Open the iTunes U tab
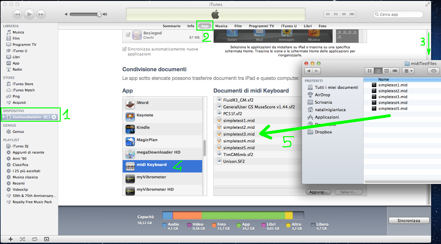Viewport: 441px width, 244px height. [x=289, y=26]
